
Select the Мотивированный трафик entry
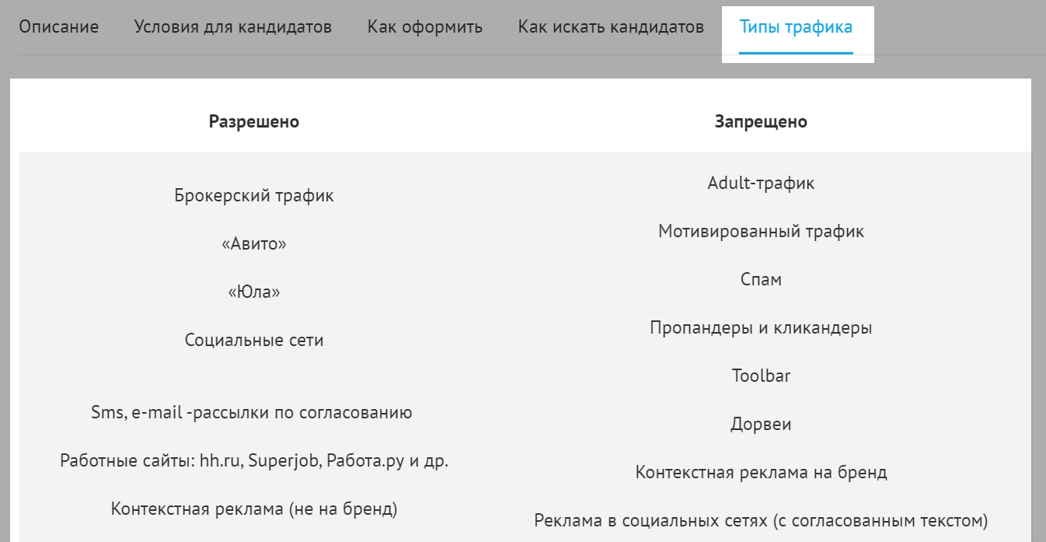pos(761,232)
